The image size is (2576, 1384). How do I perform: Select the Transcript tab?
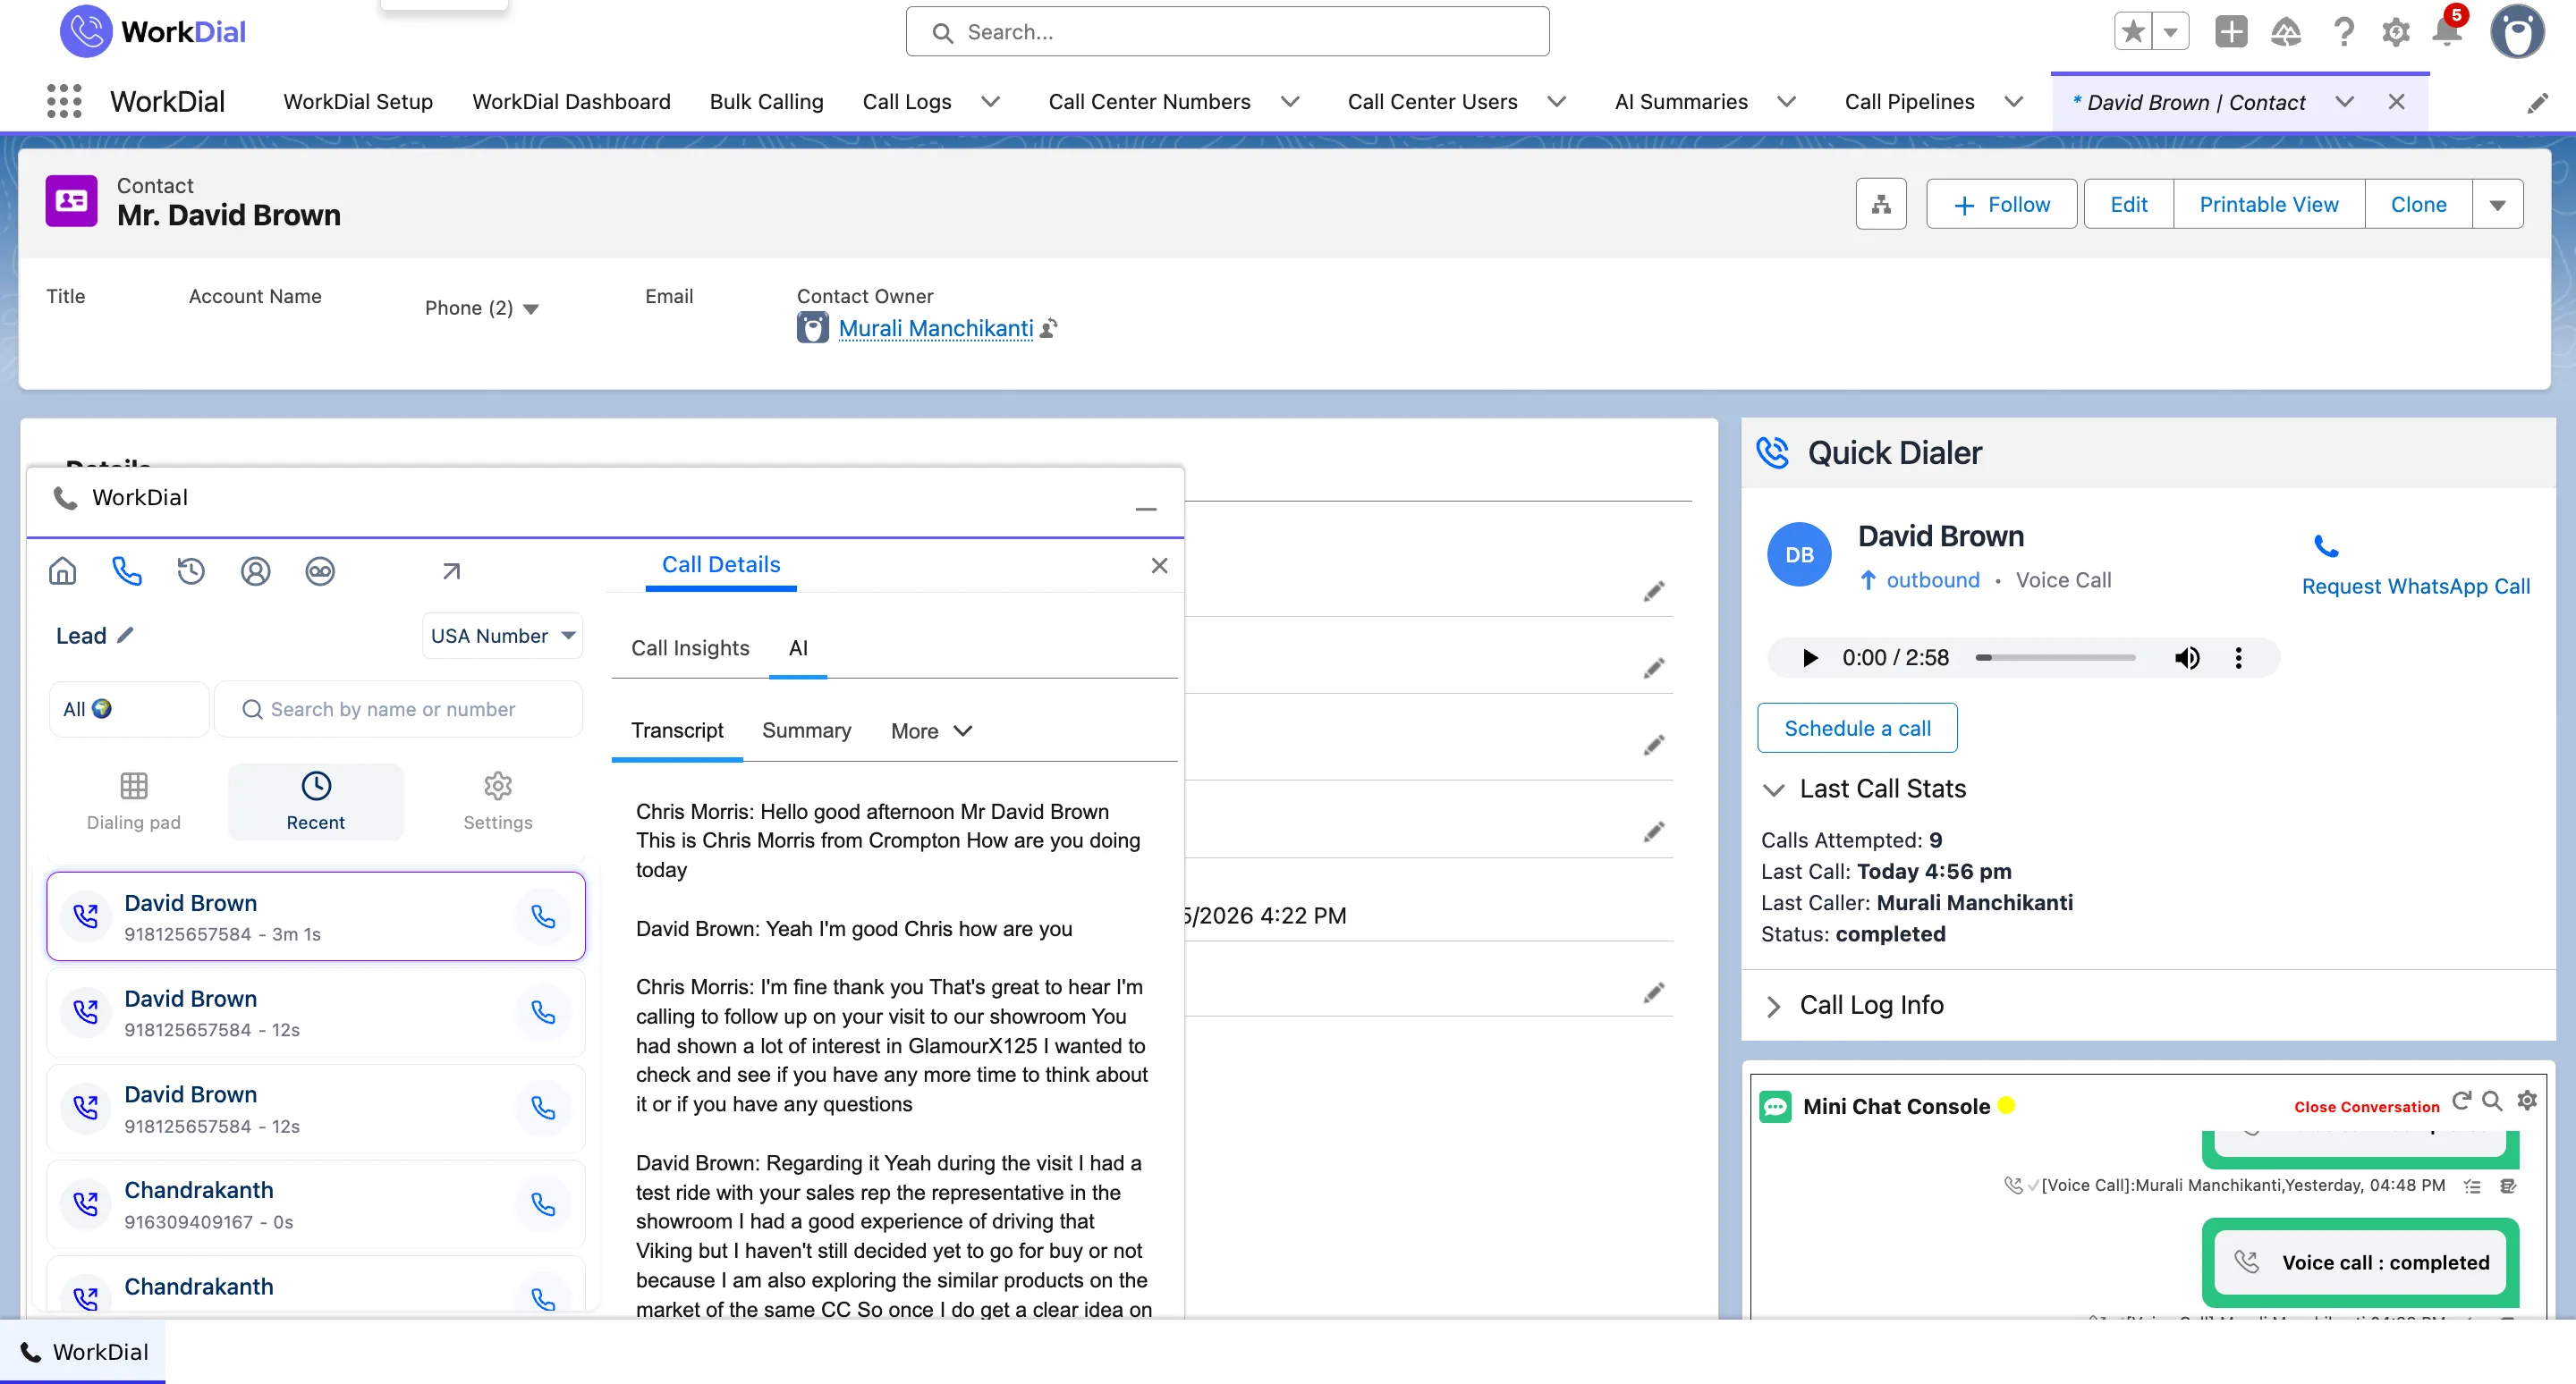point(677,730)
